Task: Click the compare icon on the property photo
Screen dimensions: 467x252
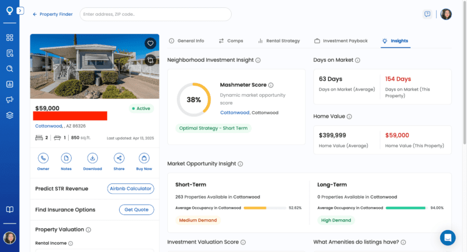Action: tap(150, 60)
